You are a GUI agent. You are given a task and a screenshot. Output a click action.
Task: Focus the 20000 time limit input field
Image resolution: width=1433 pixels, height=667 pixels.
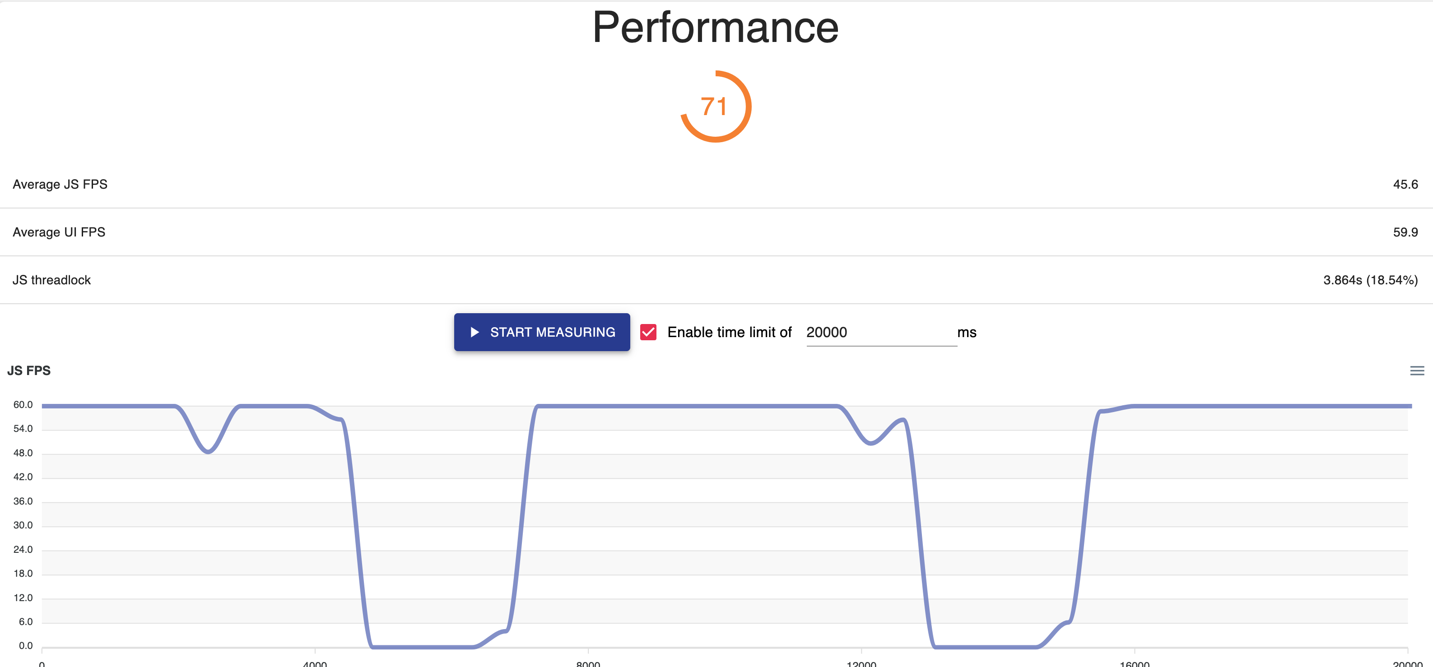tap(880, 333)
